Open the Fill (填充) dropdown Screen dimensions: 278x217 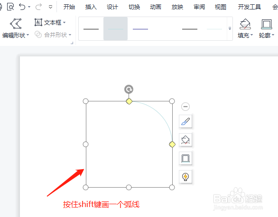point(245,36)
